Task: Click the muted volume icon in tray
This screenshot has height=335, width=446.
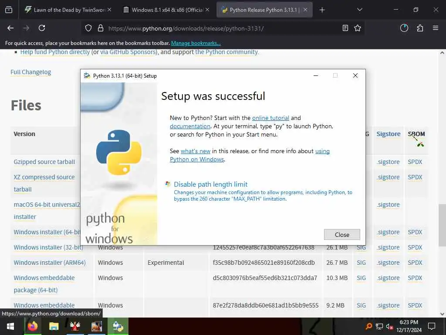Action: [x=389, y=326]
